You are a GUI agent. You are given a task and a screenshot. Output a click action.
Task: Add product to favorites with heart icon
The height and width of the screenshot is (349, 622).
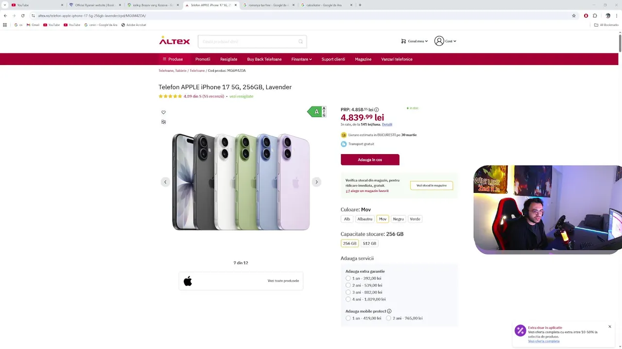pyautogui.click(x=163, y=112)
